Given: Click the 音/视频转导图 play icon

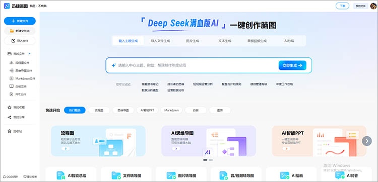Looking at the screenshot, I should 223,175.
